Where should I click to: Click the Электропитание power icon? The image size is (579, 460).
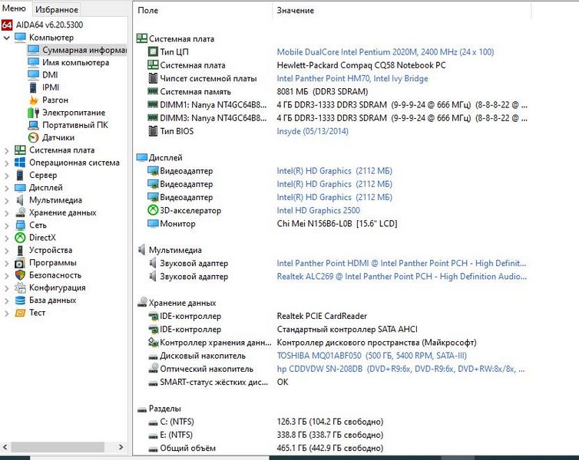(x=34, y=113)
